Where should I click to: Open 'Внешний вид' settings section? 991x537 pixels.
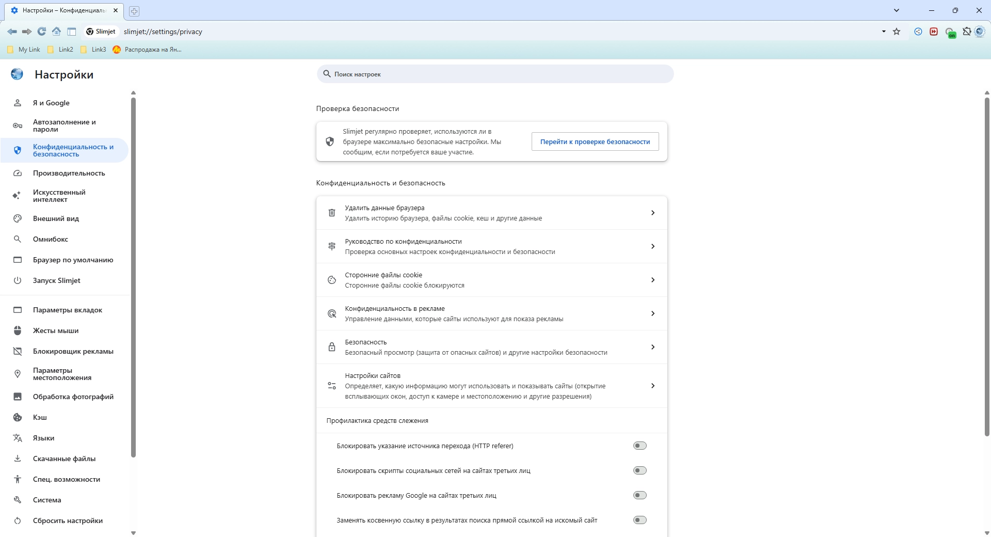(x=56, y=218)
